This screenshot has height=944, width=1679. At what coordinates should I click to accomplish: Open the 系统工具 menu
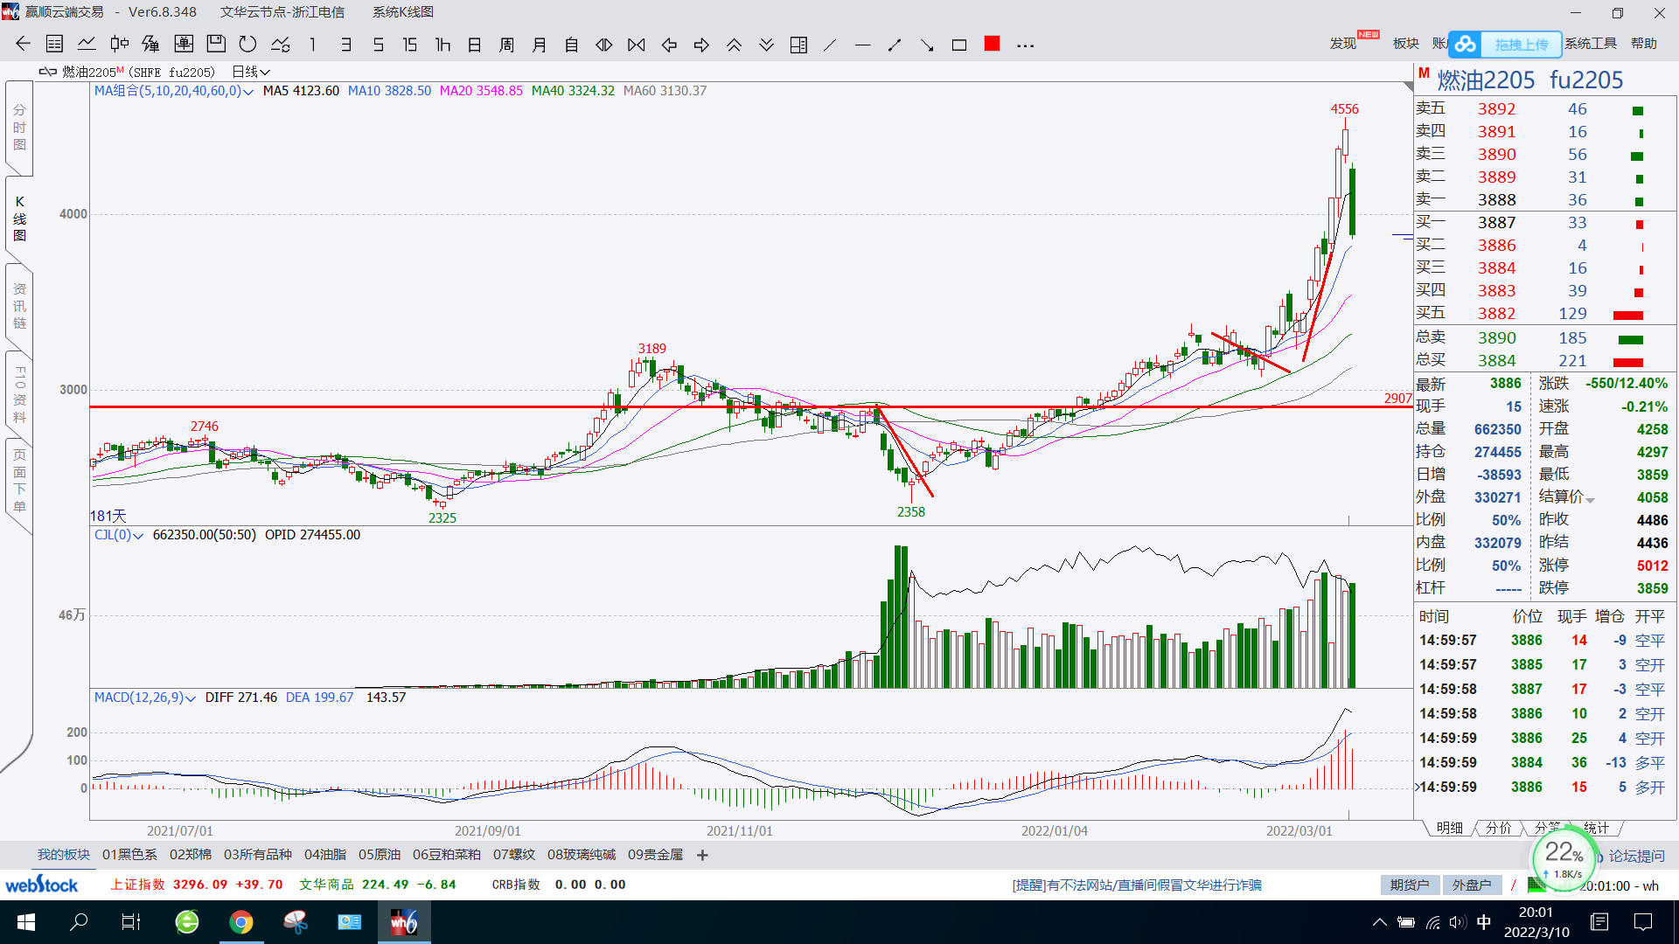coord(1591,44)
